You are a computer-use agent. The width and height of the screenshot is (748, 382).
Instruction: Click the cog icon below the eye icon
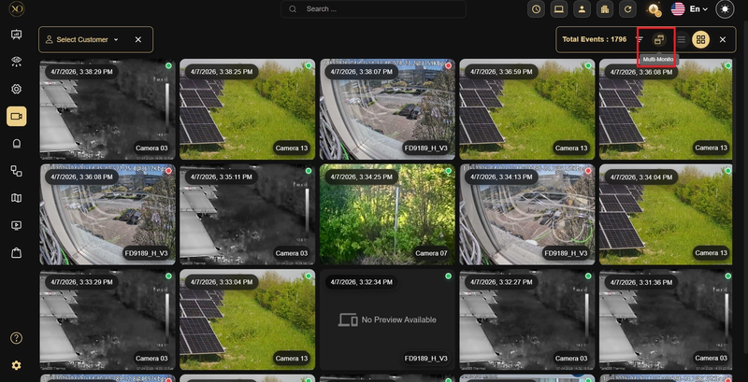(x=16, y=89)
